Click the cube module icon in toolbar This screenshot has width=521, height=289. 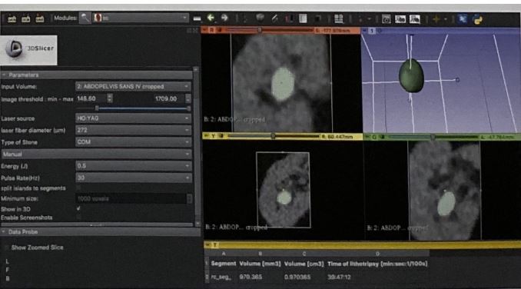coord(260,18)
